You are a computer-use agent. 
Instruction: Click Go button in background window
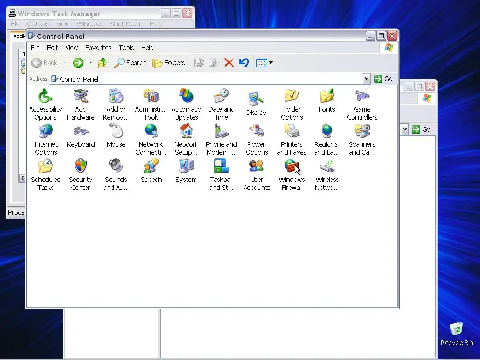click(421, 129)
